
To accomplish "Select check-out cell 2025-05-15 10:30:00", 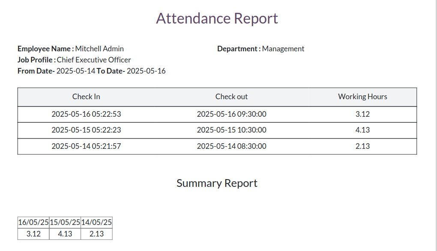I will click(x=231, y=130).
